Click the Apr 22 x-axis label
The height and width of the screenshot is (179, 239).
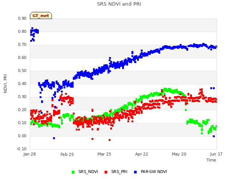tap(142, 154)
